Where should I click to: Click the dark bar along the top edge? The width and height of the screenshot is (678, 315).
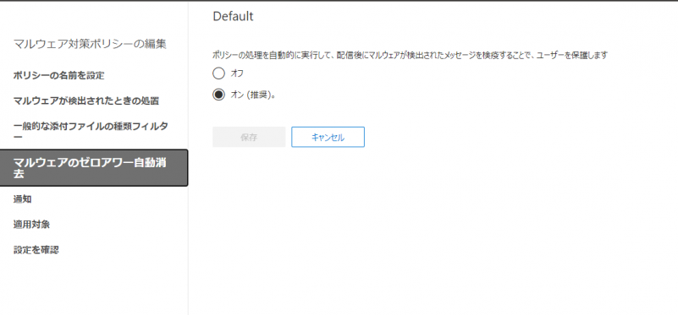click(339, 1)
